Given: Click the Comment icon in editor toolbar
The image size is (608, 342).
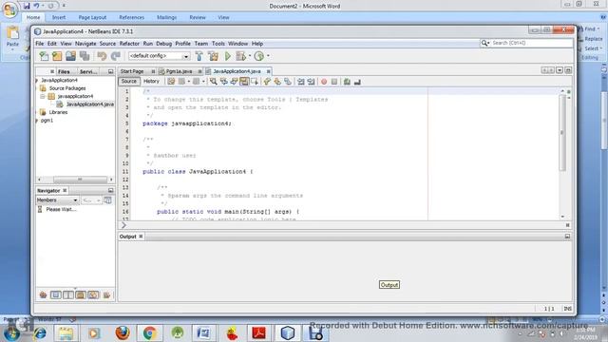Looking at the screenshot, I should pos(347,82).
